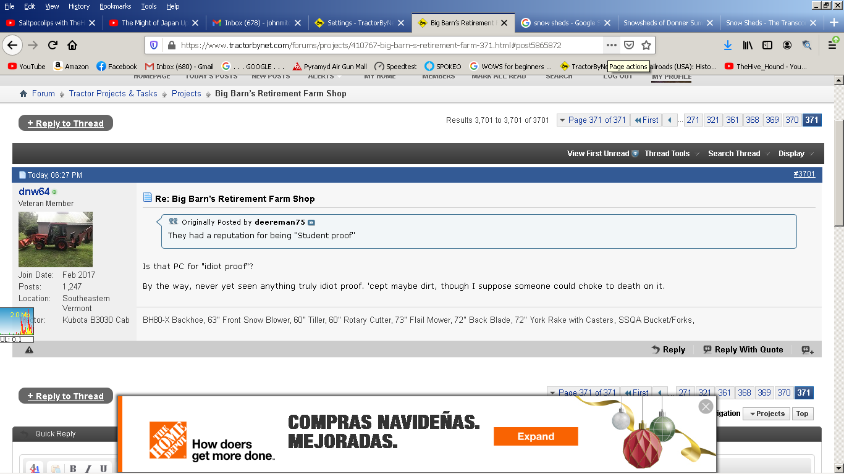
Task: Close the Home Depot ad banner
Action: [x=706, y=406]
